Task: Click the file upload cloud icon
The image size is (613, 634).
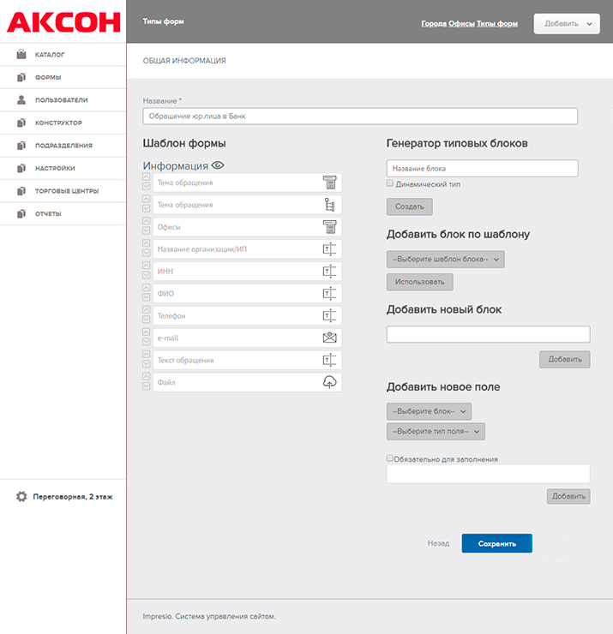Action: [x=330, y=382]
